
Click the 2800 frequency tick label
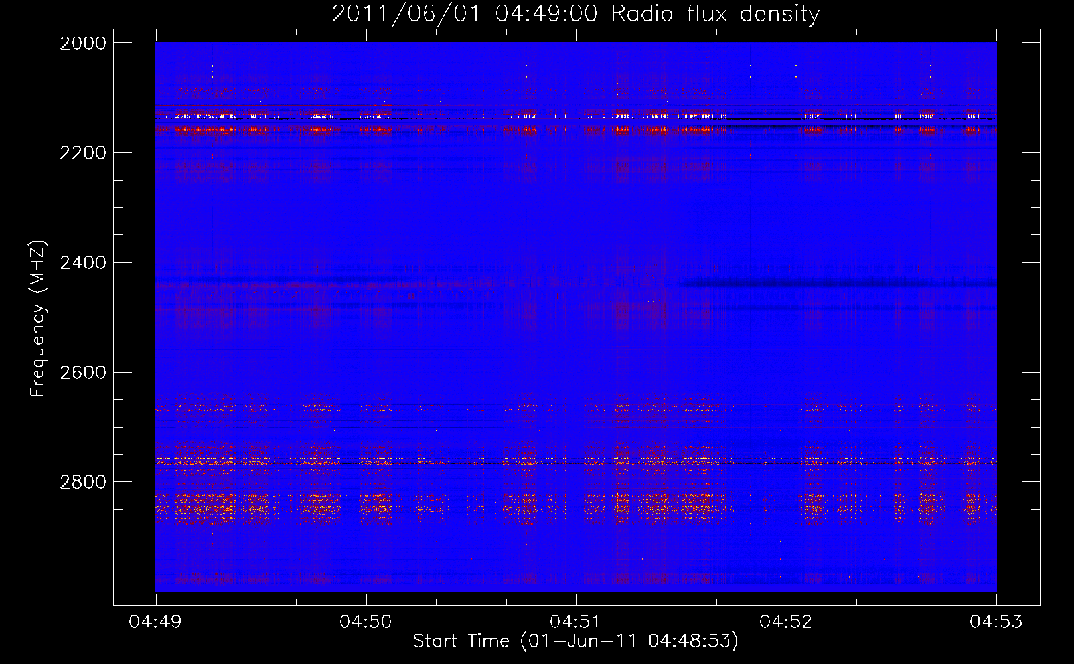[83, 482]
